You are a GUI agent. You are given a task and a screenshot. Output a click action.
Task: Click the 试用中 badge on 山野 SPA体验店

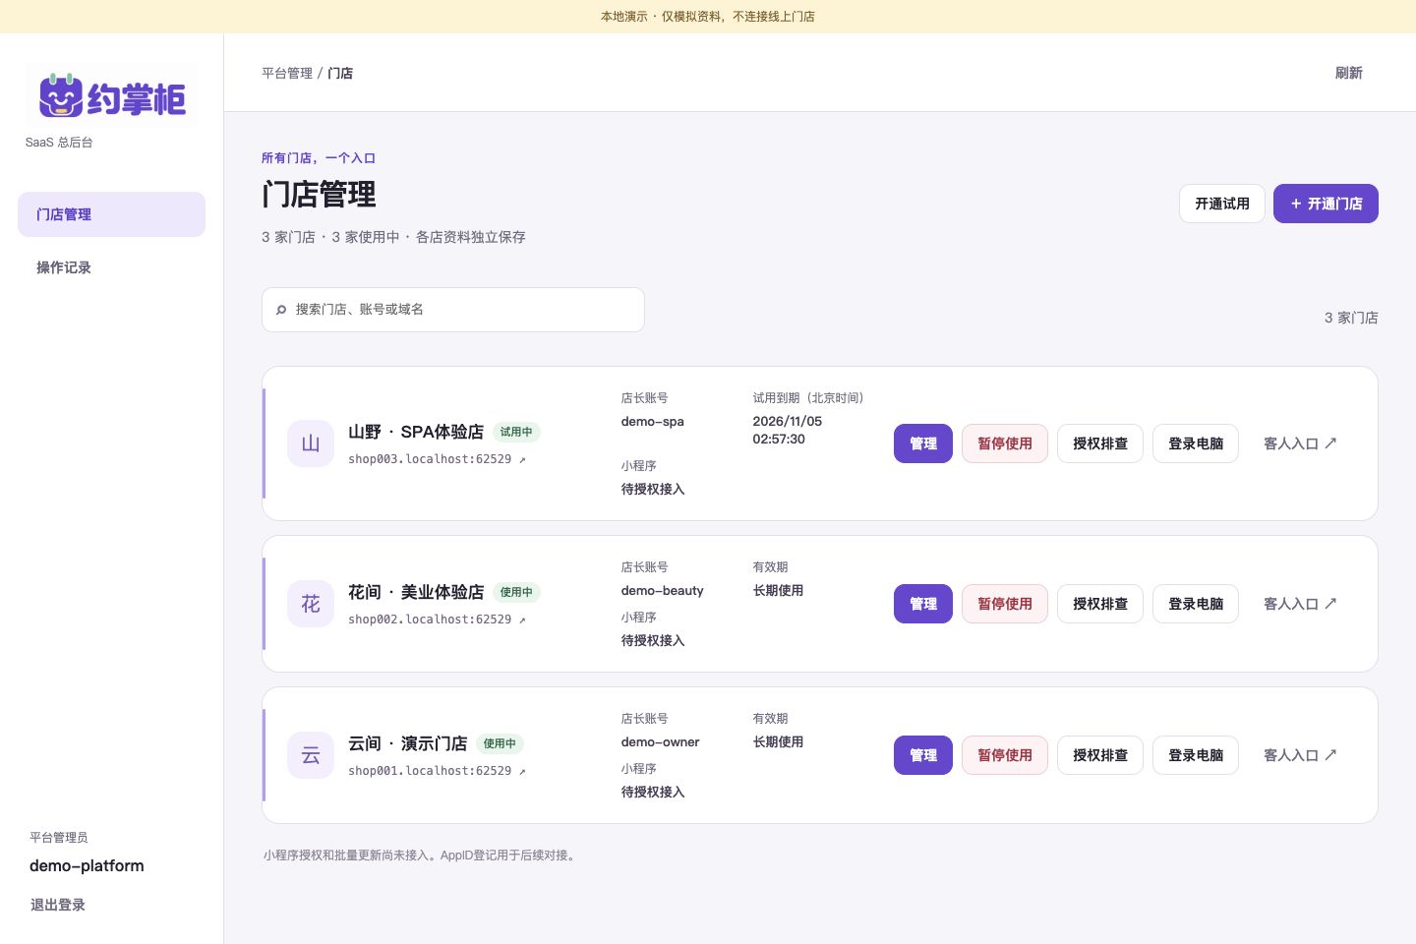point(516,432)
